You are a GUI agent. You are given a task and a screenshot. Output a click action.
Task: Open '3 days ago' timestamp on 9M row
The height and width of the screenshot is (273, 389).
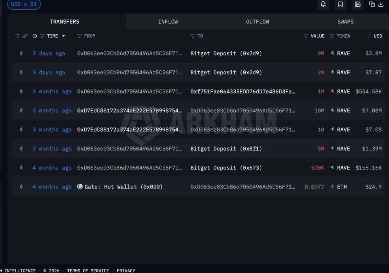[x=49, y=53]
